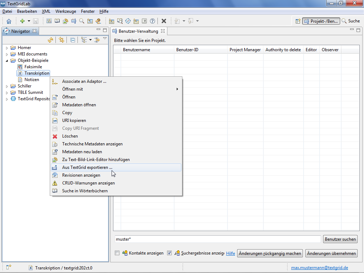Enable the Kontakte anzeigen checkbox
The image size is (364, 273).
(117, 253)
